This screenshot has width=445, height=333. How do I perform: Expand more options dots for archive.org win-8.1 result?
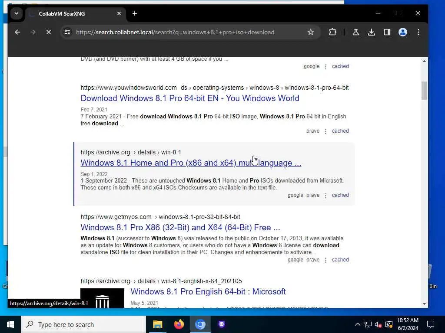click(x=325, y=196)
